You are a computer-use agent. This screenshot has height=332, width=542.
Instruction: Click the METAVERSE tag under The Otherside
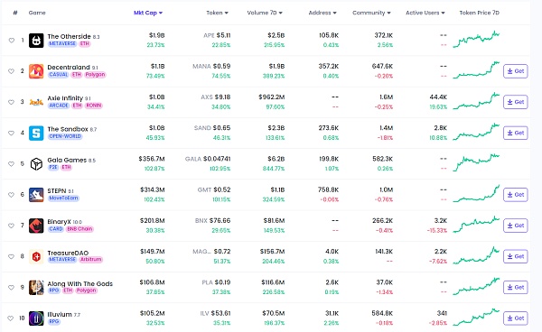[62, 44]
